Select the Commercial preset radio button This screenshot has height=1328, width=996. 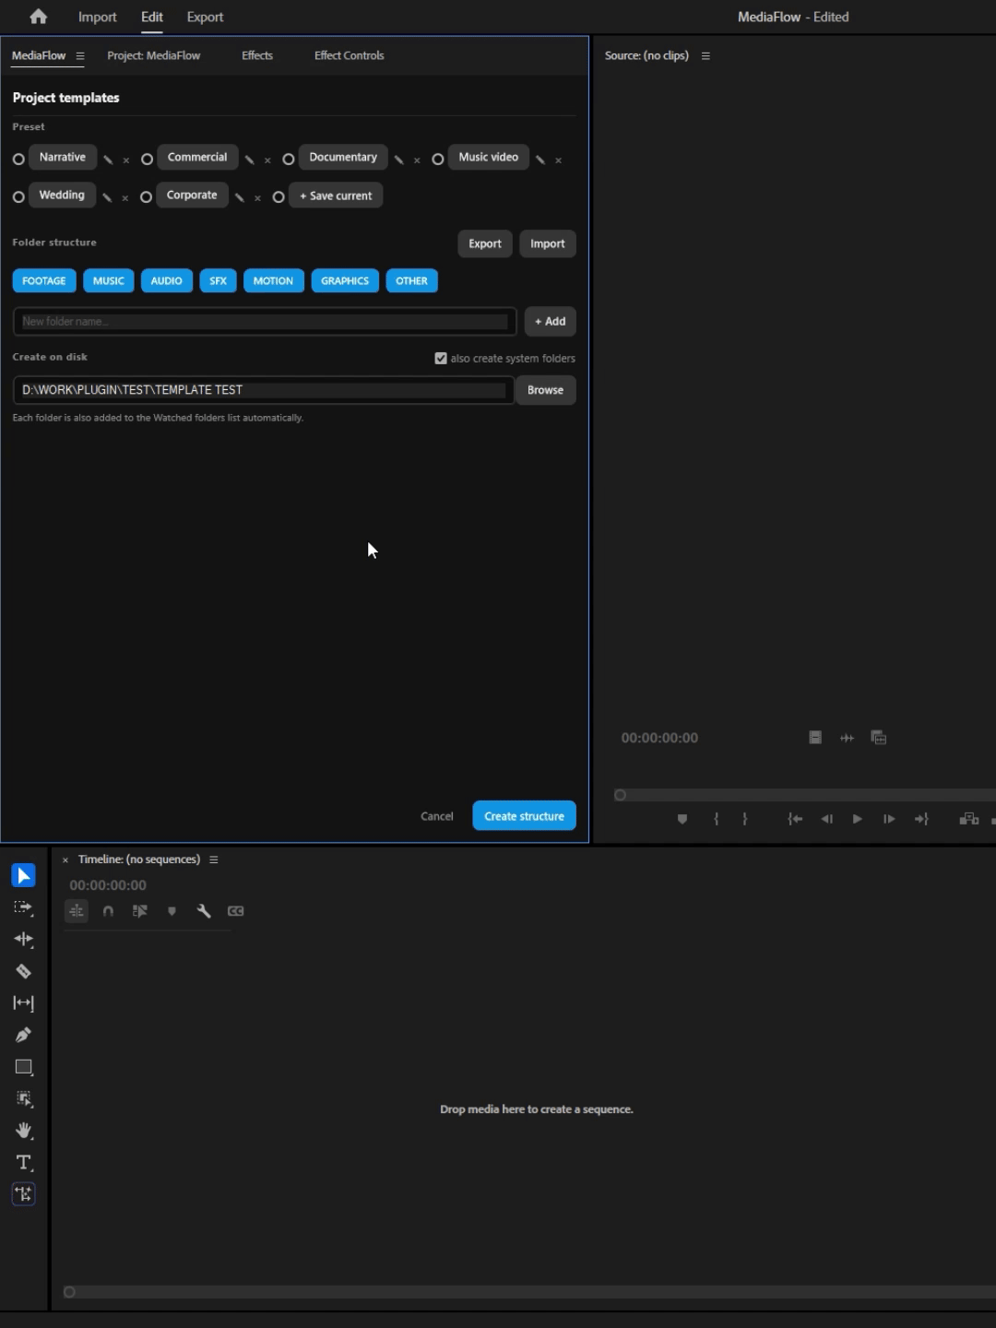pos(147,160)
